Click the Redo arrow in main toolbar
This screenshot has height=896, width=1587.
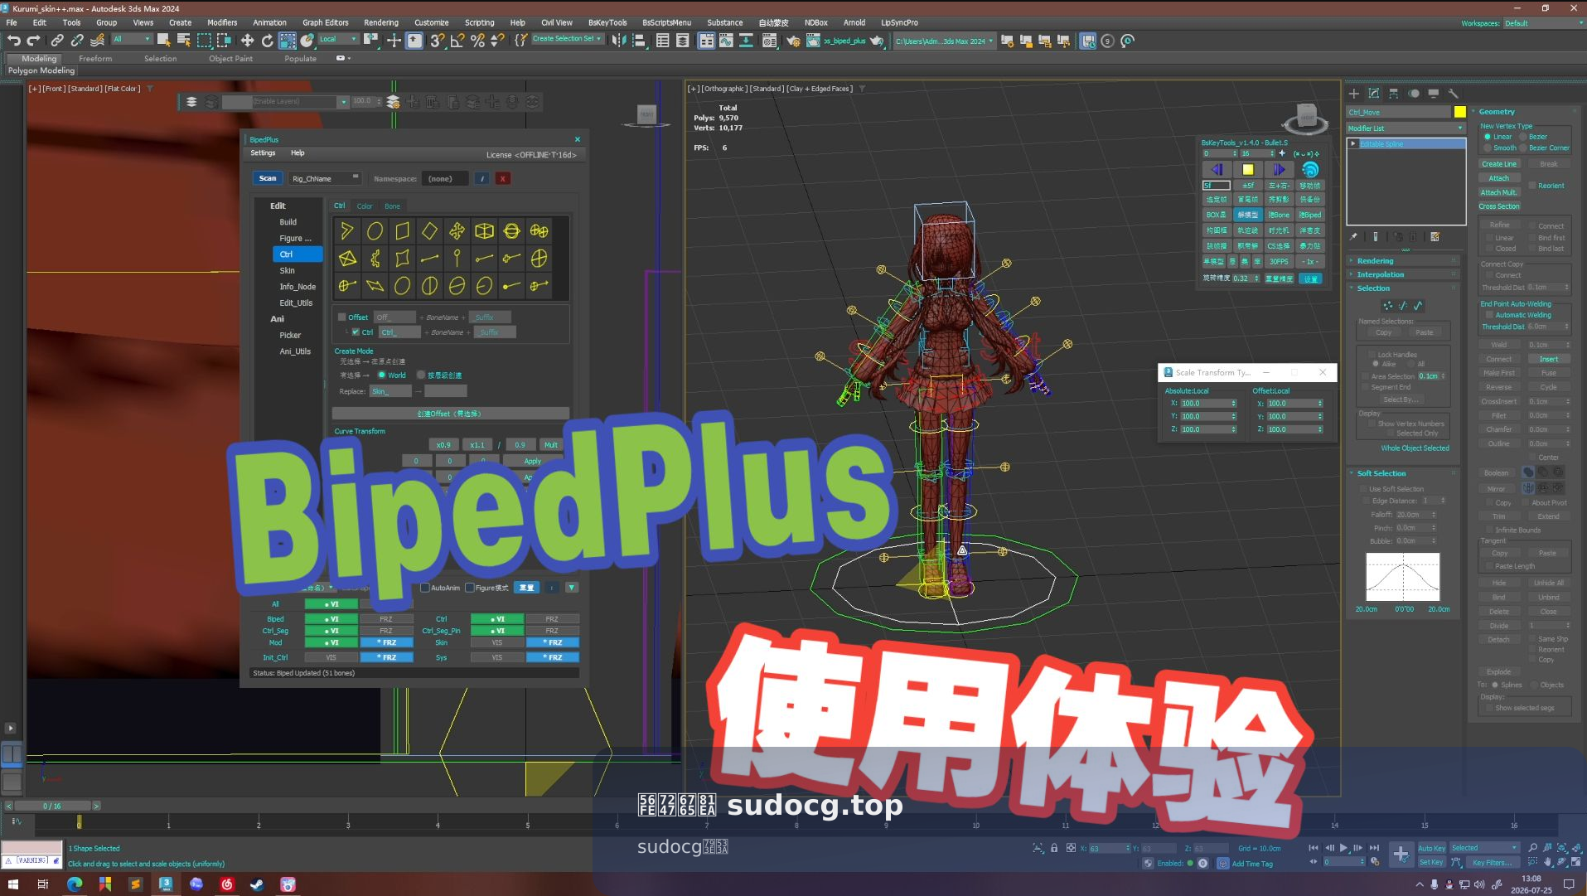[x=33, y=40]
